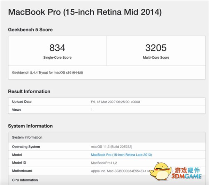The image size is (209, 185).
Task: Click the Model row label
Action: (17, 155)
